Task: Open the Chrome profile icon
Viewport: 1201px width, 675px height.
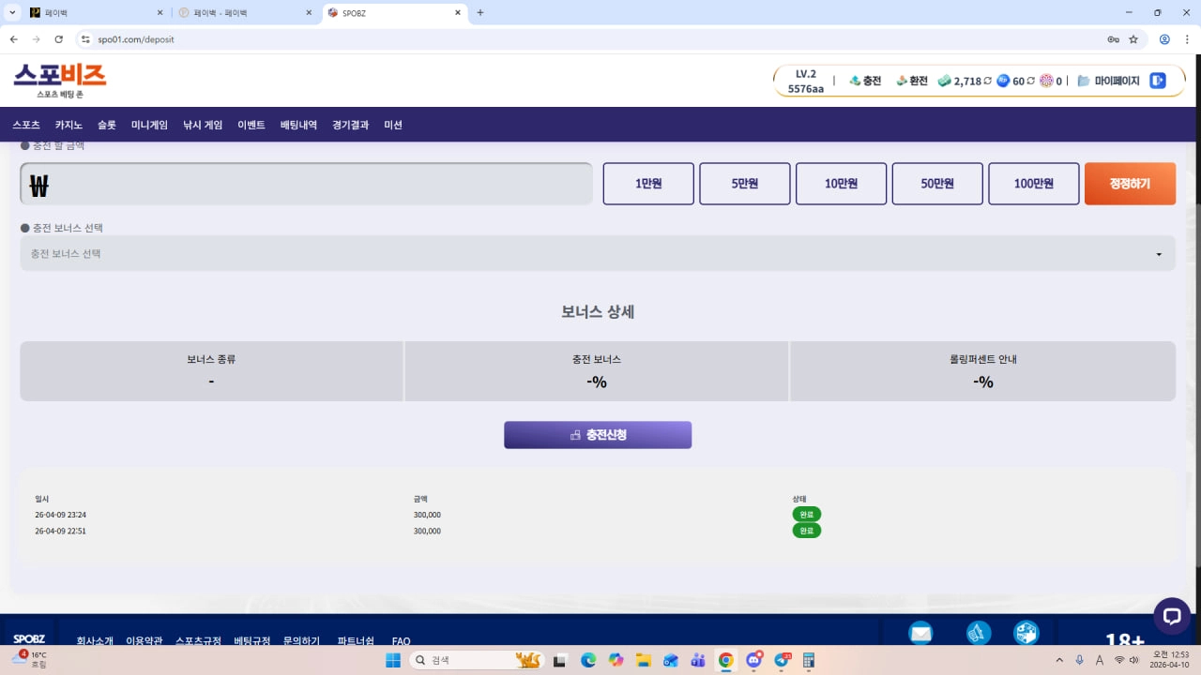Action: (x=1164, y=39)
